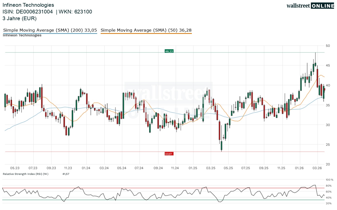337x210 pixels.
Task: Select the Relative Strength Index (RSI) label
Action: (25, 174)
